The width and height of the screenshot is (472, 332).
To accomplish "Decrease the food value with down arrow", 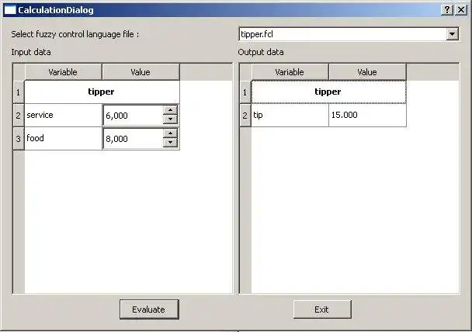I will pyautogui.click(x=170, y=143).
